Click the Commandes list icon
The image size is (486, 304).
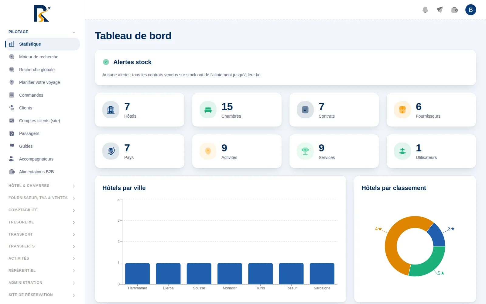[x=12, y=95]
